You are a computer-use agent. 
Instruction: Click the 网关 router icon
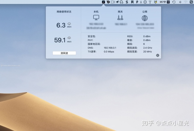pyautogui.click(x=120, y=18)
